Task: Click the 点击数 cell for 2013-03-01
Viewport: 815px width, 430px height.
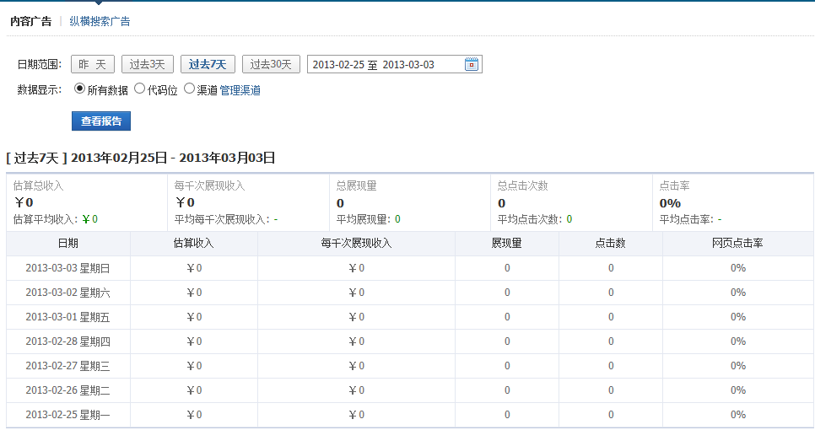Action: coord(611,317)
